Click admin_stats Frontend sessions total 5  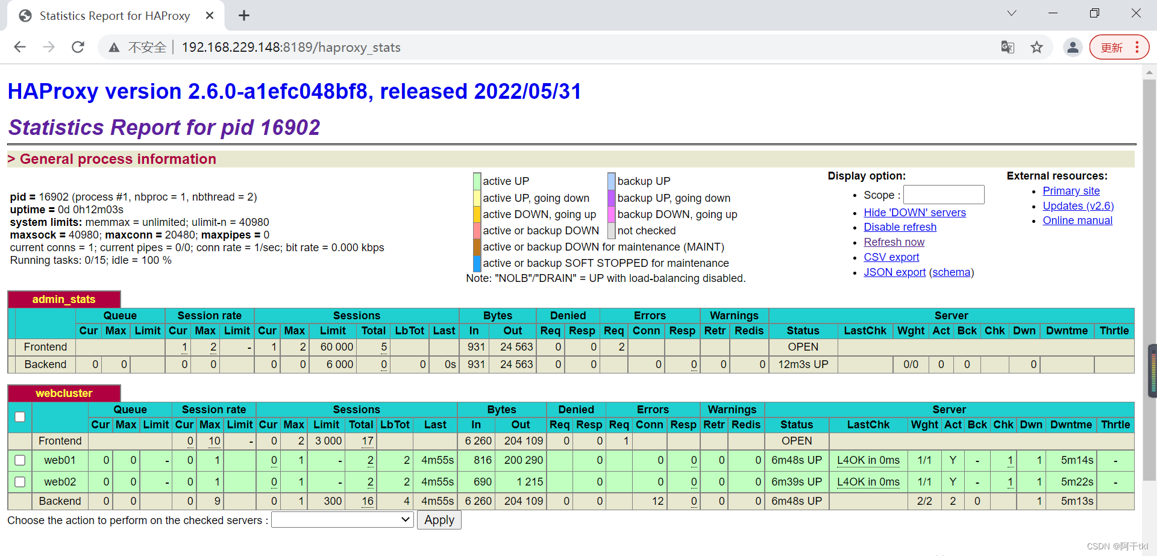pos(384,347)
